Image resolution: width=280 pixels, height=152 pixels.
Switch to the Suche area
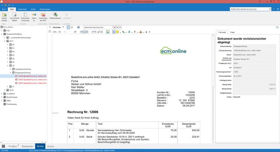pyautogui.click(x=50, y=146)
